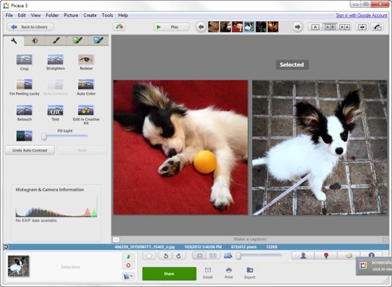Switch to the tuning (sun icon) edits tab
Screen dimensions: 392x287
click(x=35, y=41)
